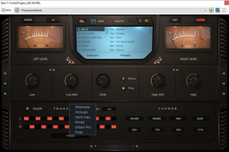Choose Urban Pro from the preset menu
This screenshot has width=229, height=152.
(83, 127)
